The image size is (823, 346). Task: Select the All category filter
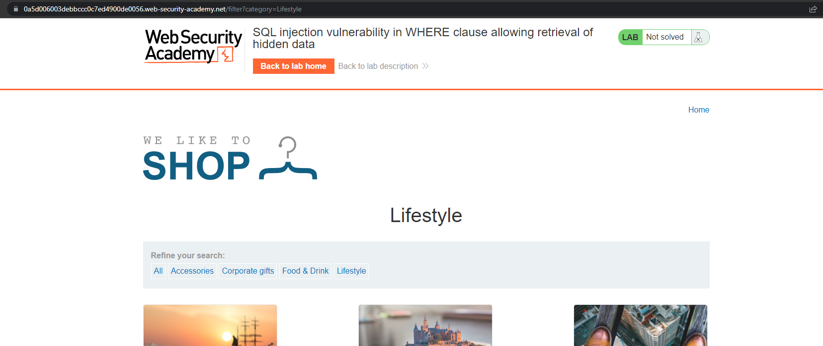(158, 271)
